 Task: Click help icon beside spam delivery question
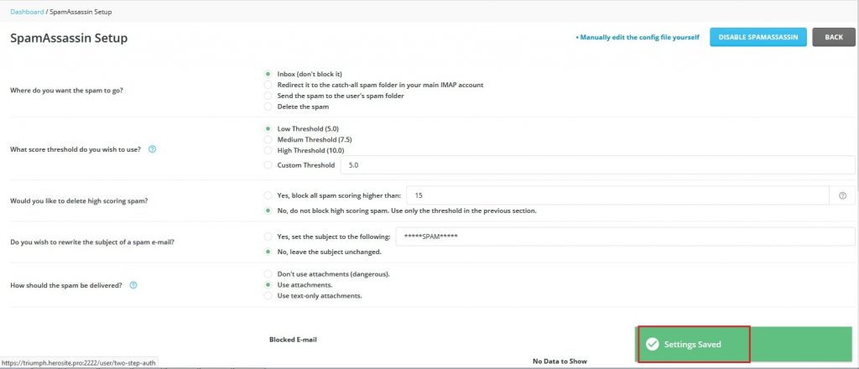[133, 284]
